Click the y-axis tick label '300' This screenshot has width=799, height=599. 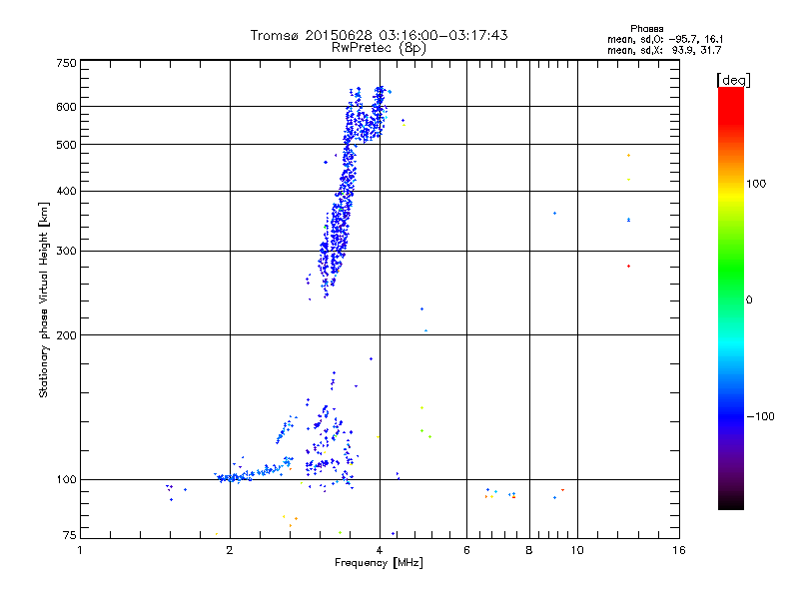pyautogui.click(x=66, y=252)
